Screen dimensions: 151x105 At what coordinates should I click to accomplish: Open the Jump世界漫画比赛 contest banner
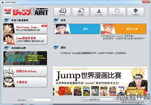[100, 81]
